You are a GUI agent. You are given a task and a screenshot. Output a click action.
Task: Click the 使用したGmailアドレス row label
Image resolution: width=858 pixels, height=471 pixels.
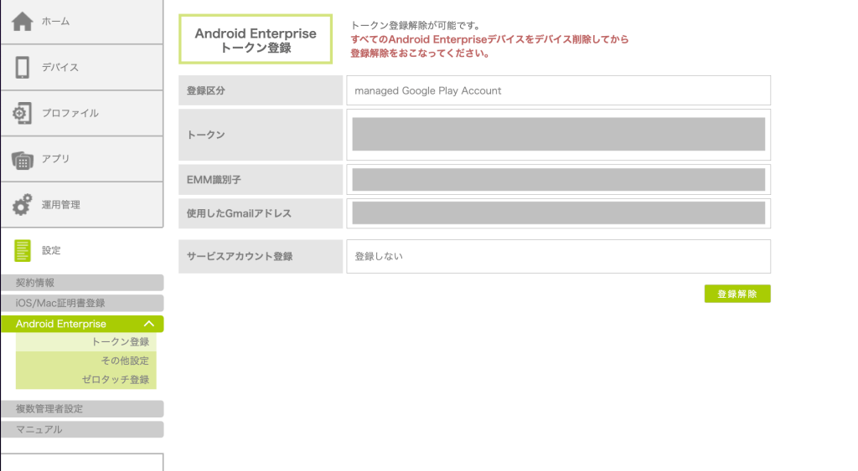click(x=261, y=213)
